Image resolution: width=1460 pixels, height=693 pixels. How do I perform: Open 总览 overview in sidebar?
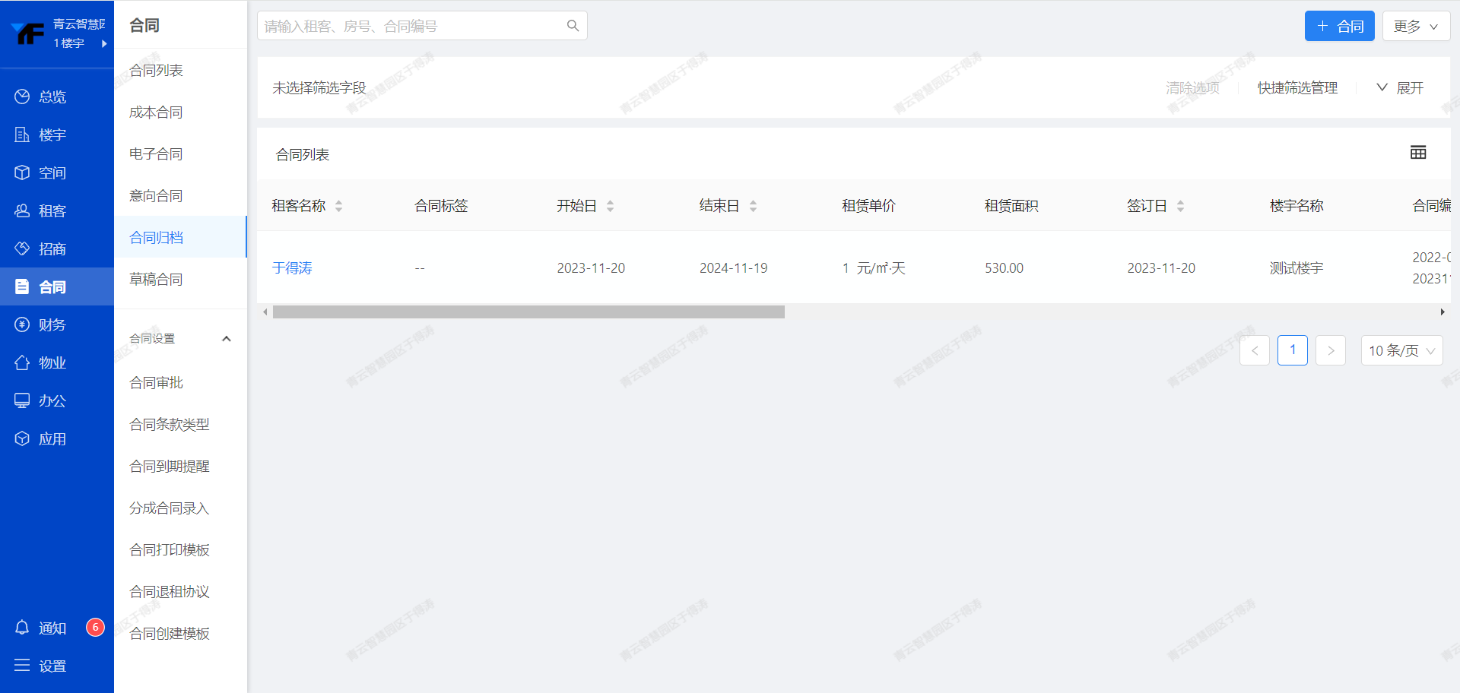tap(52, 97)
